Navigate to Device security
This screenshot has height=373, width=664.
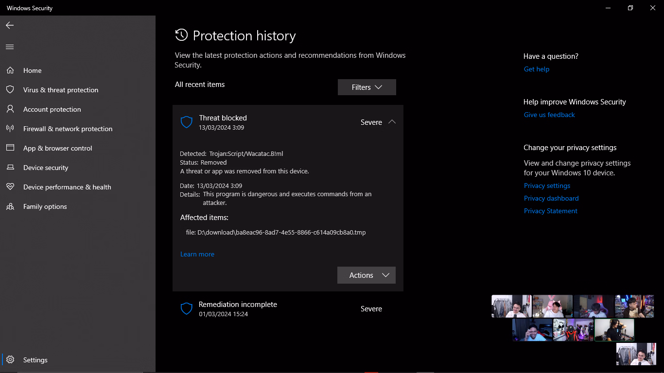pyautogui.click(x=78, y=168)
